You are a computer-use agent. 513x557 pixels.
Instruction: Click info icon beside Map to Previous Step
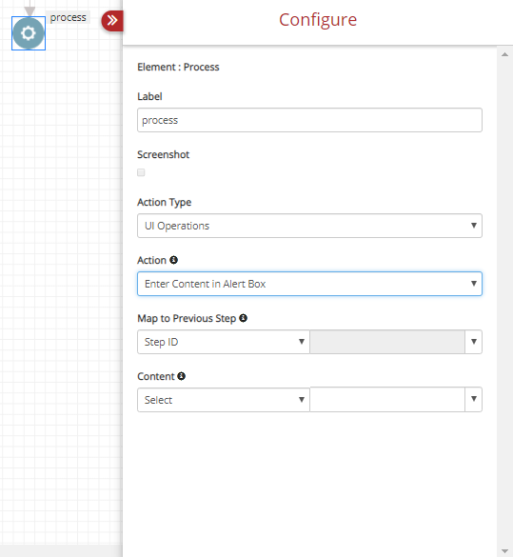coord(244,318)
